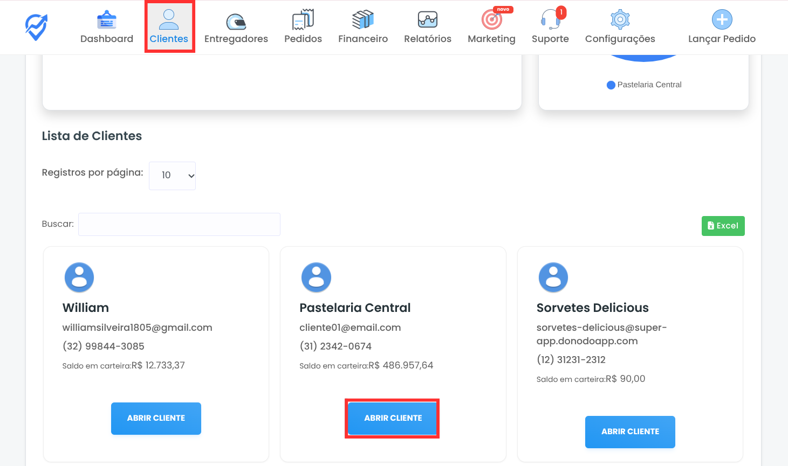Screen dimensions: 788x466
Task: Export client list to Excel
Action: 723,226
